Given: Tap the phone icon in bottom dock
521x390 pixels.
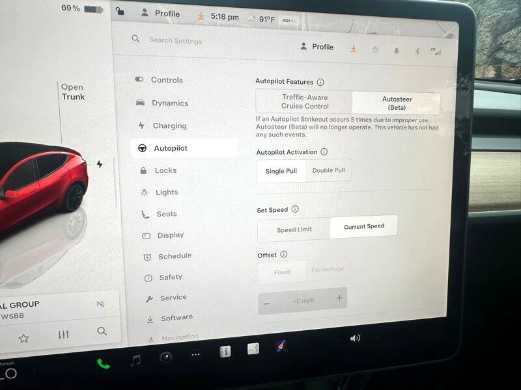Looking at the screenshot, I should point(103,363).
